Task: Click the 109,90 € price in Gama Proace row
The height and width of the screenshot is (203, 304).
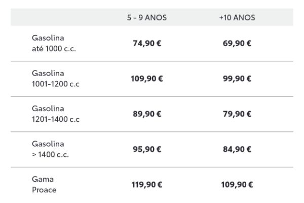Action: tap(237, 185)
